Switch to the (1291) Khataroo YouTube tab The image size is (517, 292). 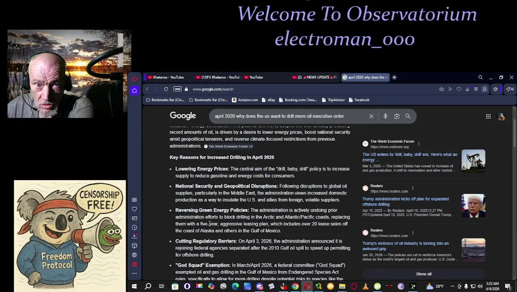[217, 77]
